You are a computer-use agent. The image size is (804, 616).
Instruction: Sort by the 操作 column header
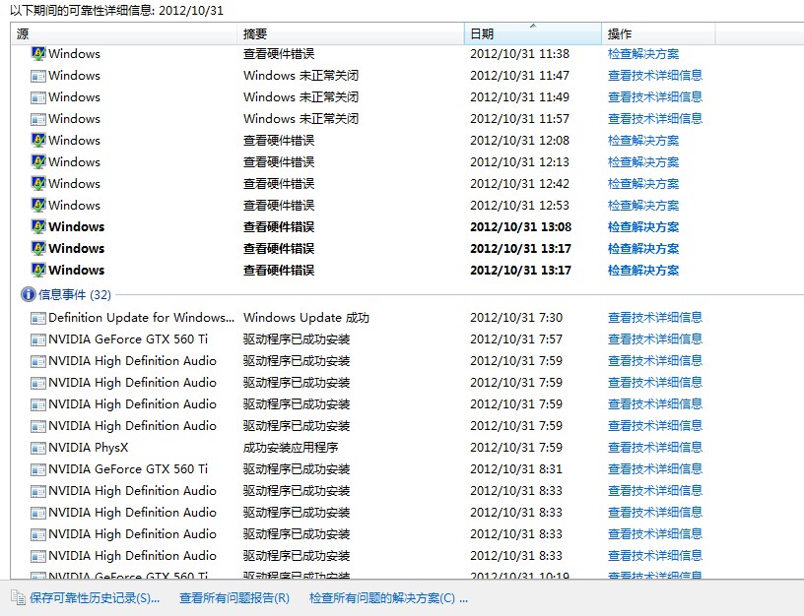658,33
